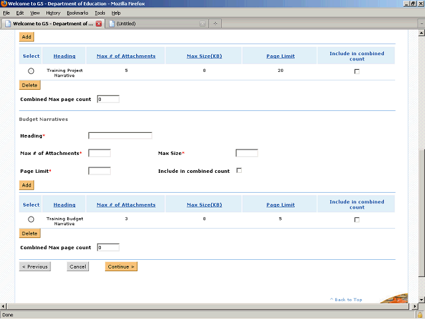Viewport: 425px width, 319px height.
Task: Close the Welcome to G5 tab
Action: click(99, 24)
